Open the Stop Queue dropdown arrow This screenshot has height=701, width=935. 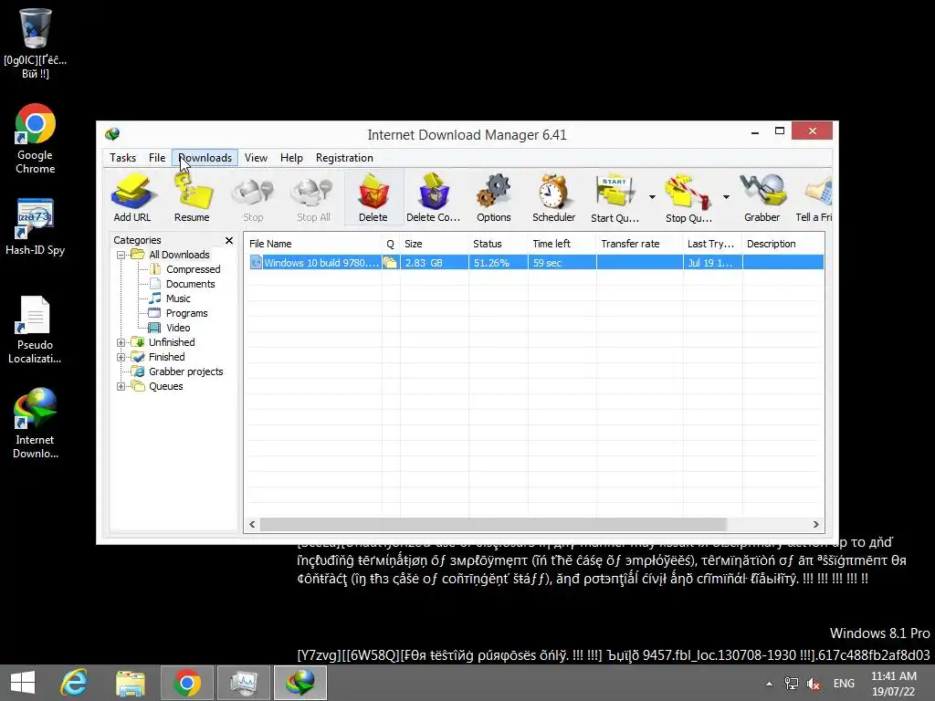726,197
